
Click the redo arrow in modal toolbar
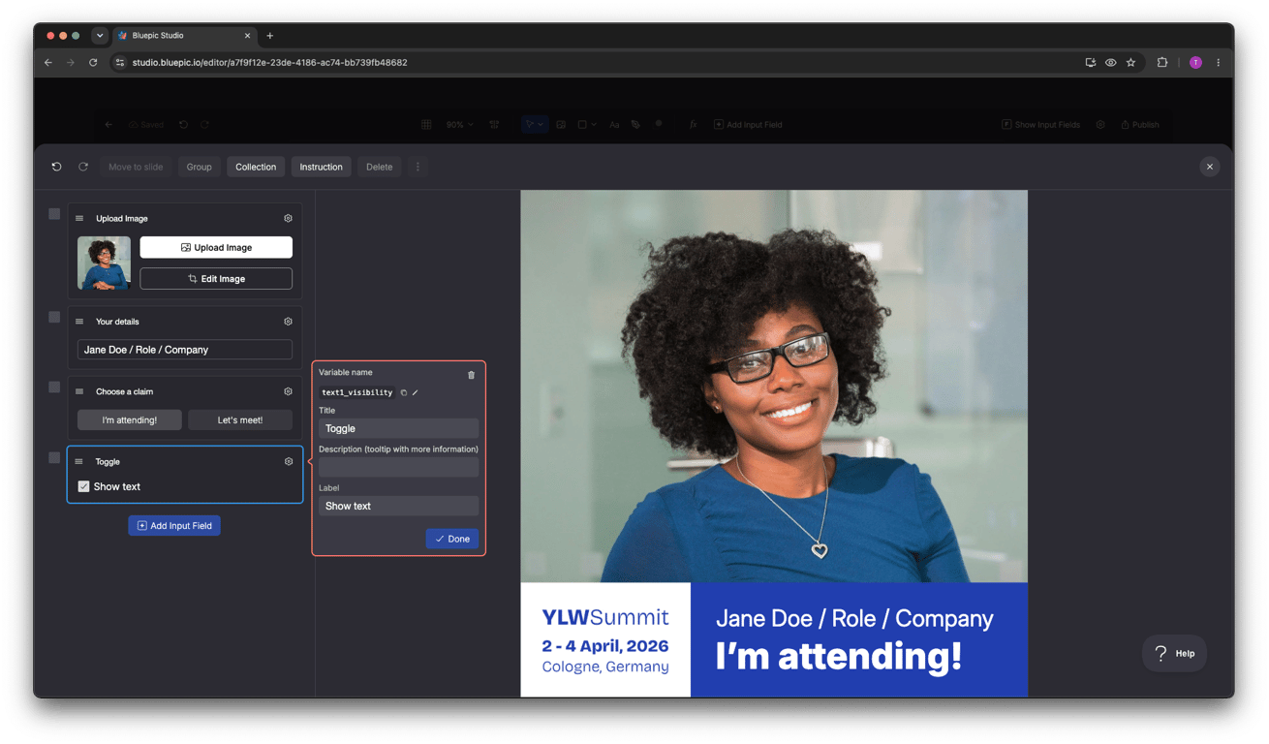point(83,167)
